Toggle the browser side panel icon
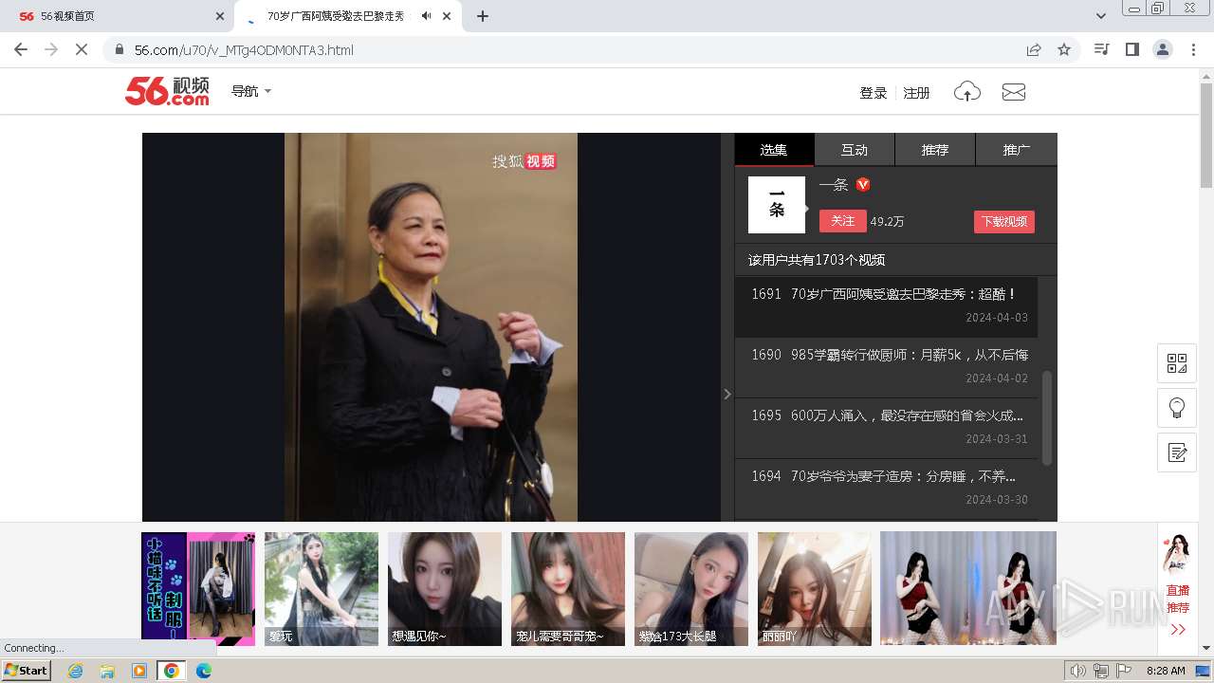 click(1131, 49)
